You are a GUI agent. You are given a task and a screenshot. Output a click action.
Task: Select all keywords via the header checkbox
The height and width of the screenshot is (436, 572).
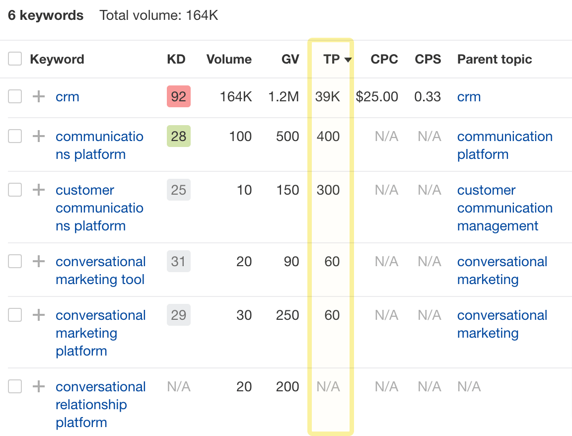(x=15, y=59)
